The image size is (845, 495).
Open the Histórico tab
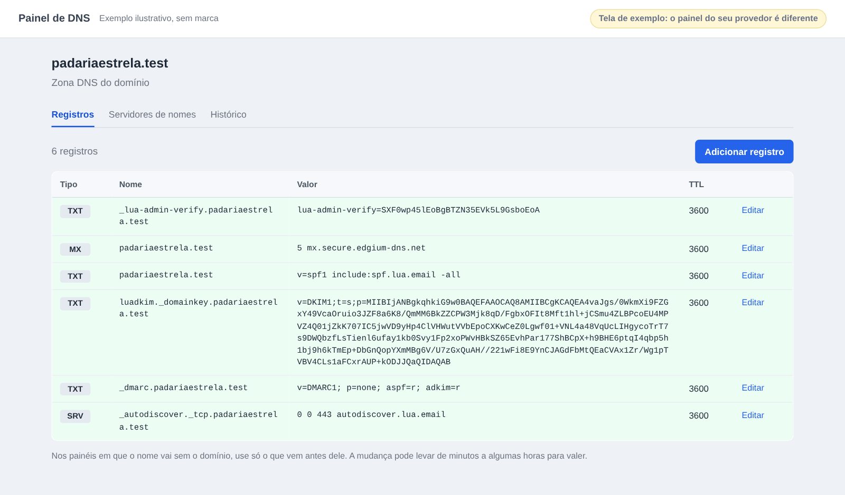click(228, 114)
